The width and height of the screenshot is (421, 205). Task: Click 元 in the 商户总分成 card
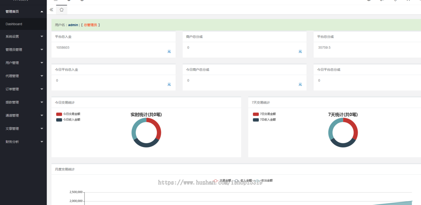coord(300,52)
